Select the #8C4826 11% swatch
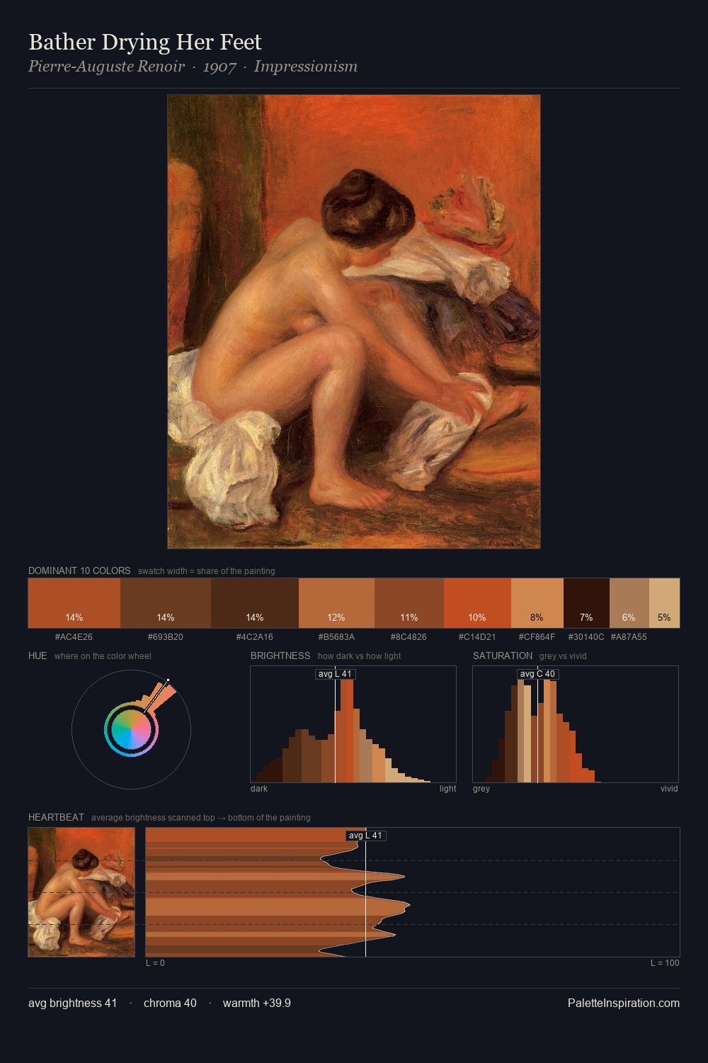The width and height of the screenshot is (708, 1063). click(409, 603)
